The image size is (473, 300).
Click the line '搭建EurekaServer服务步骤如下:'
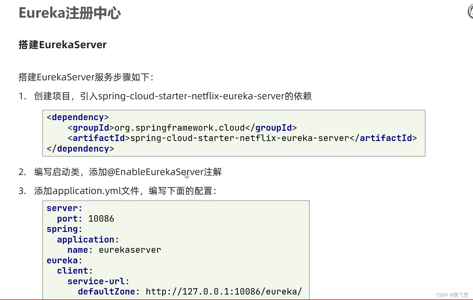point(86,77)
